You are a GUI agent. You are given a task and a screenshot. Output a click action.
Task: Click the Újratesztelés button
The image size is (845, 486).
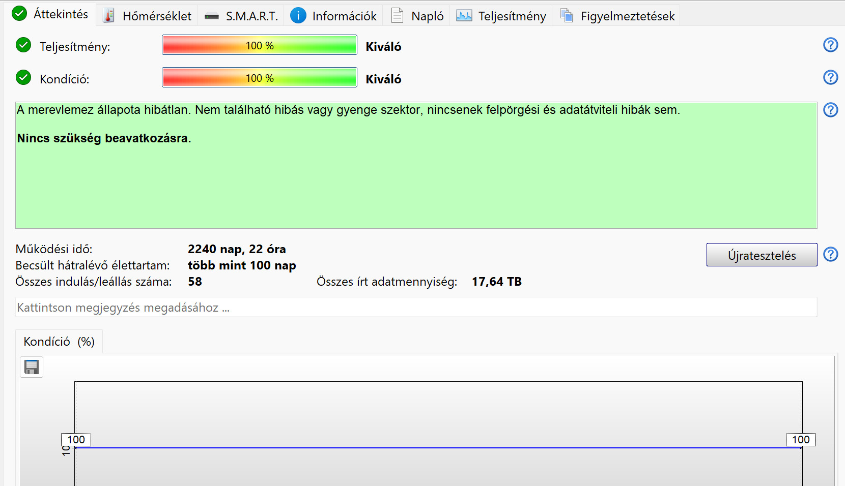tap(762, 255)
